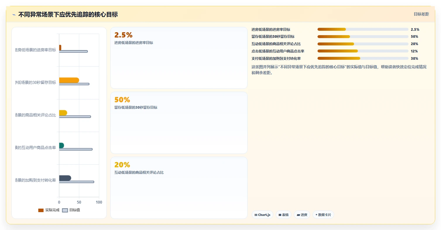Screen dimensions: 441x230
Task: Click the description paragraph starting 这张图并列展示
Action: pyautogui.click(x=339, y=70)
